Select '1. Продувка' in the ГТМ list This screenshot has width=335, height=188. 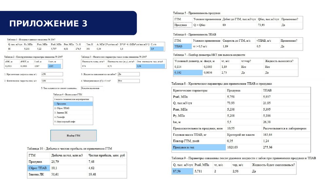click(x=73, y=104)
